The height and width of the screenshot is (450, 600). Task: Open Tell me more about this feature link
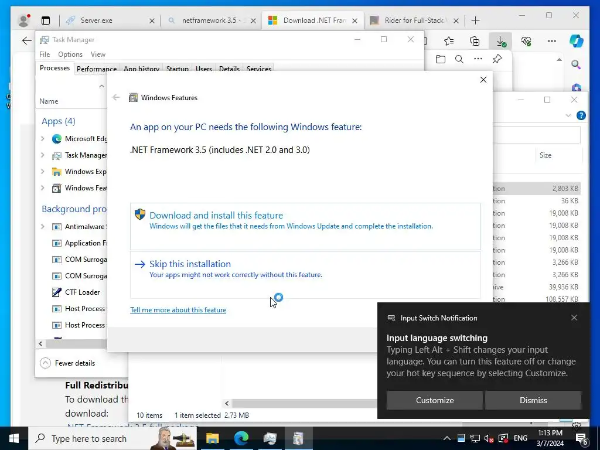click(178, 310)
